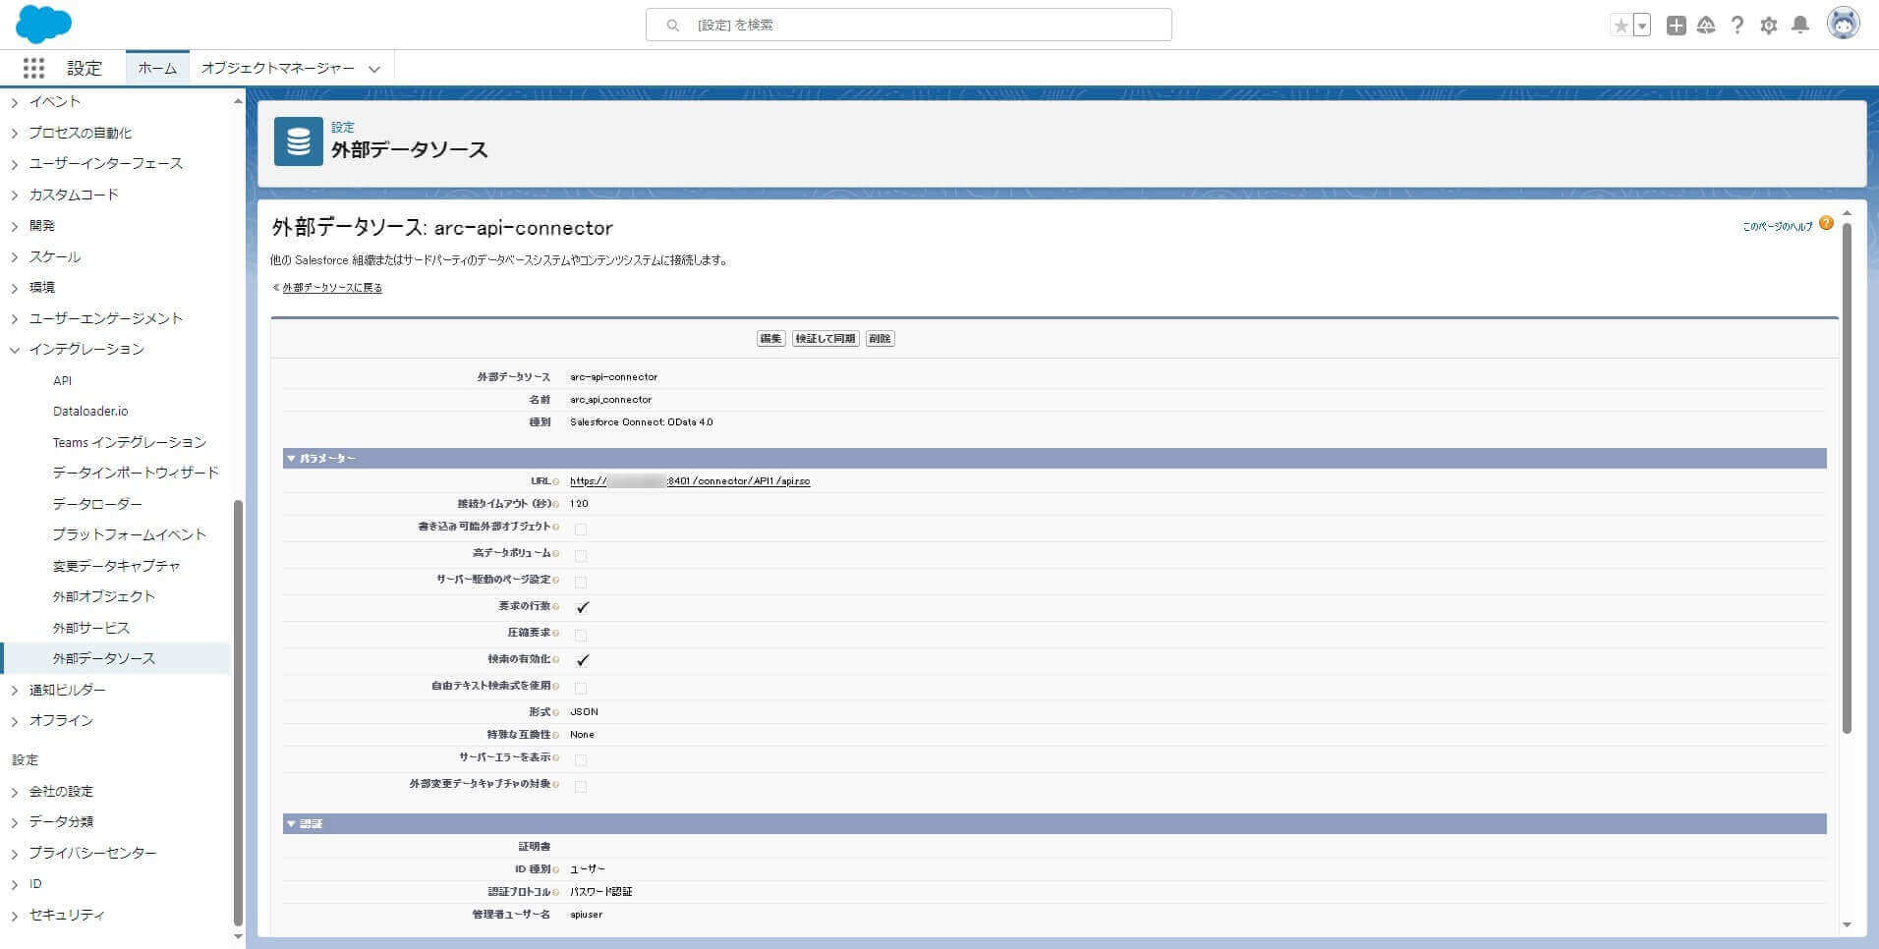Screen dimensions: 1879x949
Task: Follow the 外部データソースに戻る link
Action: click(x=332, y=288)
